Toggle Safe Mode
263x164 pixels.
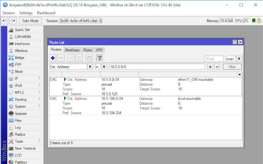click(x=31, y=21)
